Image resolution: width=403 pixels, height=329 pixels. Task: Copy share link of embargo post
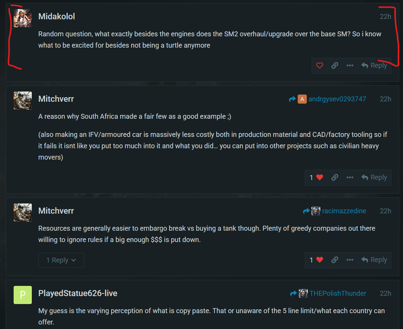coord(334,260)
